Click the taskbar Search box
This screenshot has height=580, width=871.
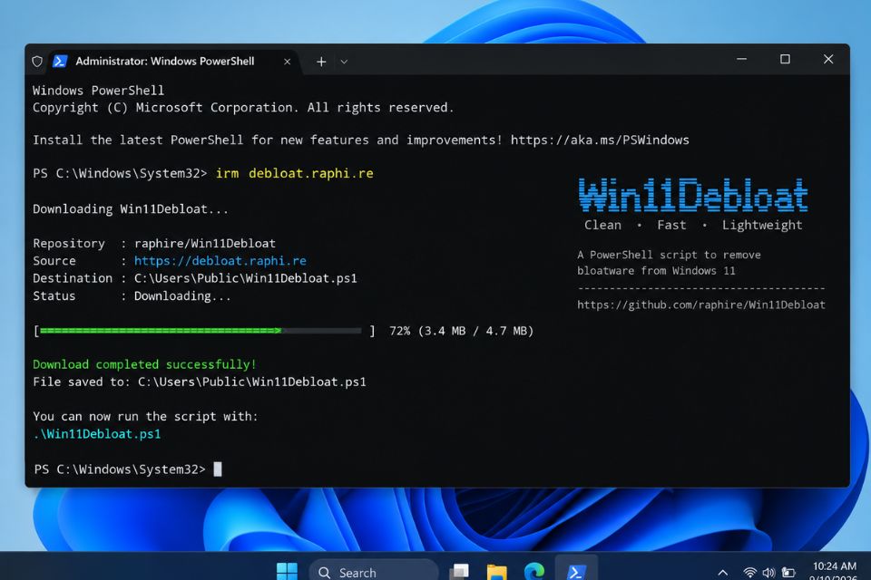pos(373,572)
